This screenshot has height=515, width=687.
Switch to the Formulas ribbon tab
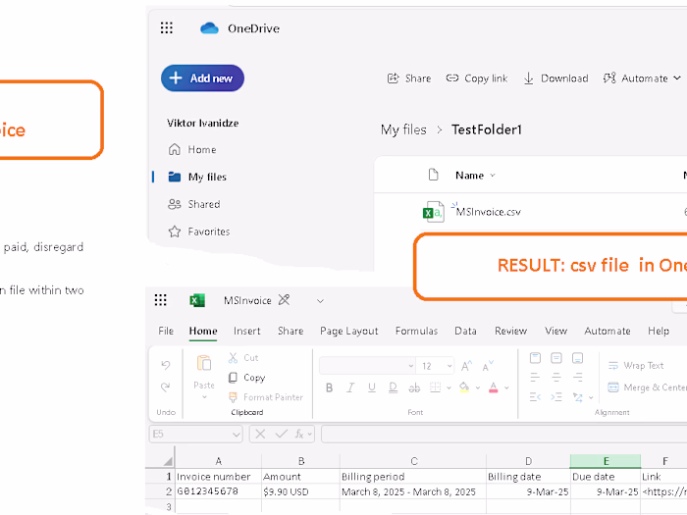click(417, 332)
